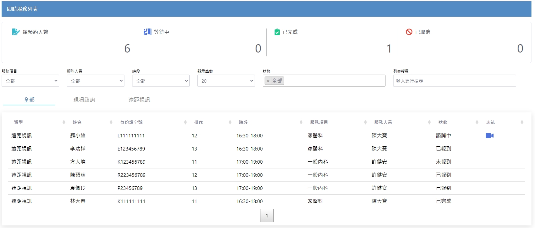This screenshot has width=535, height=228.
Task: Click ID number K111111111
Action: (131, 201)
